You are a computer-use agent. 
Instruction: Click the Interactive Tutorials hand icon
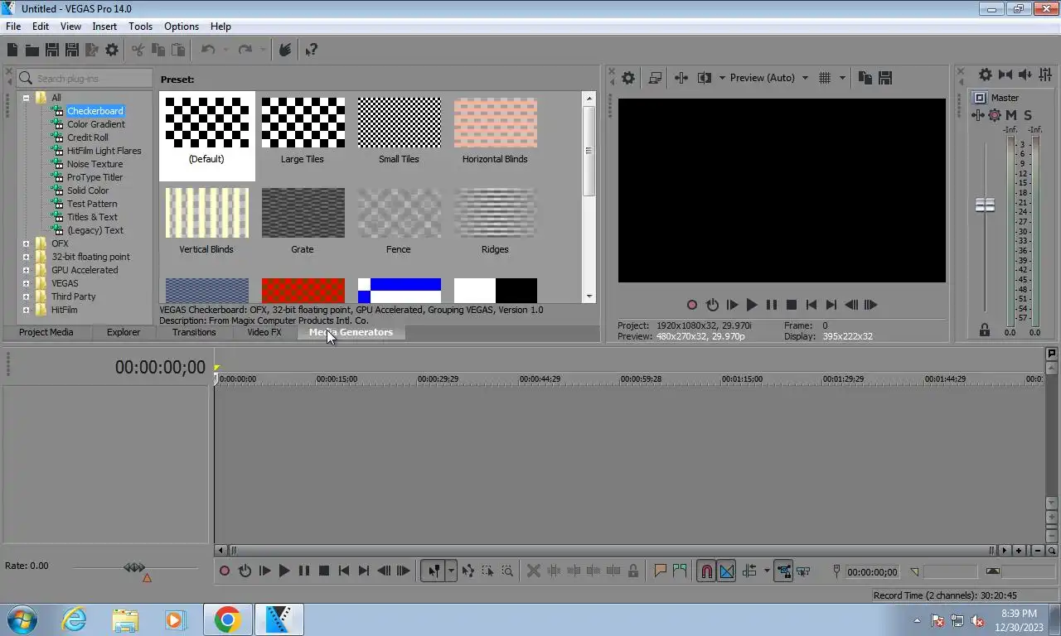285,51
